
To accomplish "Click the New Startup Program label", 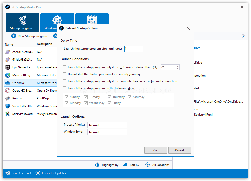I will [x=33, y=36].
